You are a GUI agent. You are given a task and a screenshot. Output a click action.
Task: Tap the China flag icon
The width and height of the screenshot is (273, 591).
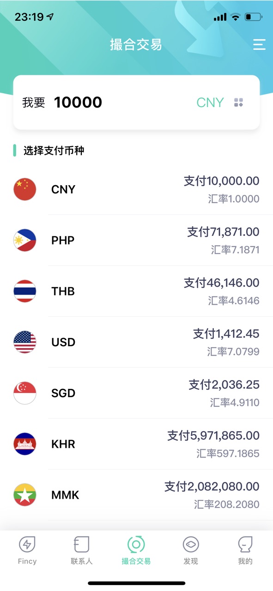click(x=25, y=189)
